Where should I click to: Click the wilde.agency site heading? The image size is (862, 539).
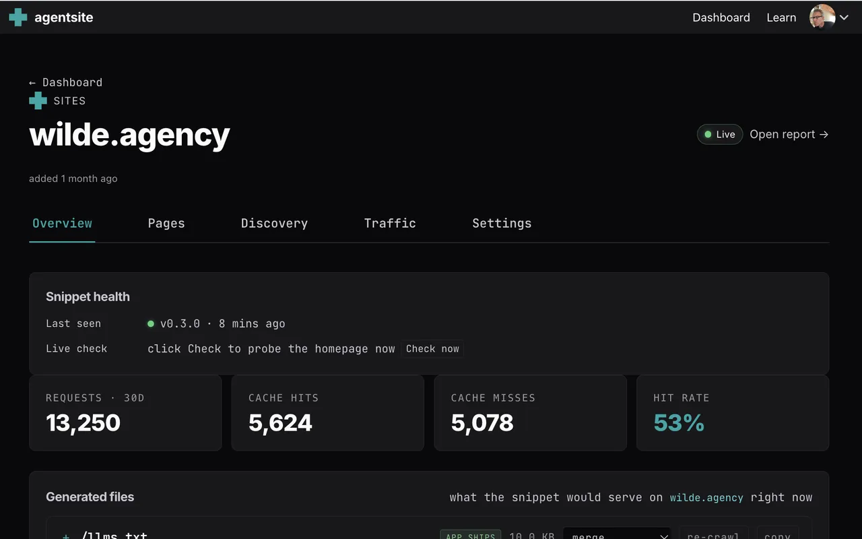[x=129, y=135]
